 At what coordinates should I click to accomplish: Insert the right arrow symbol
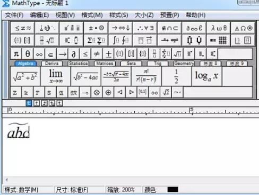tap(62, 54)
